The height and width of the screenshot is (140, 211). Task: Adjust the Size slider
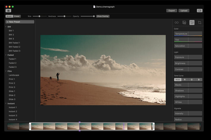tap(40, 16)
